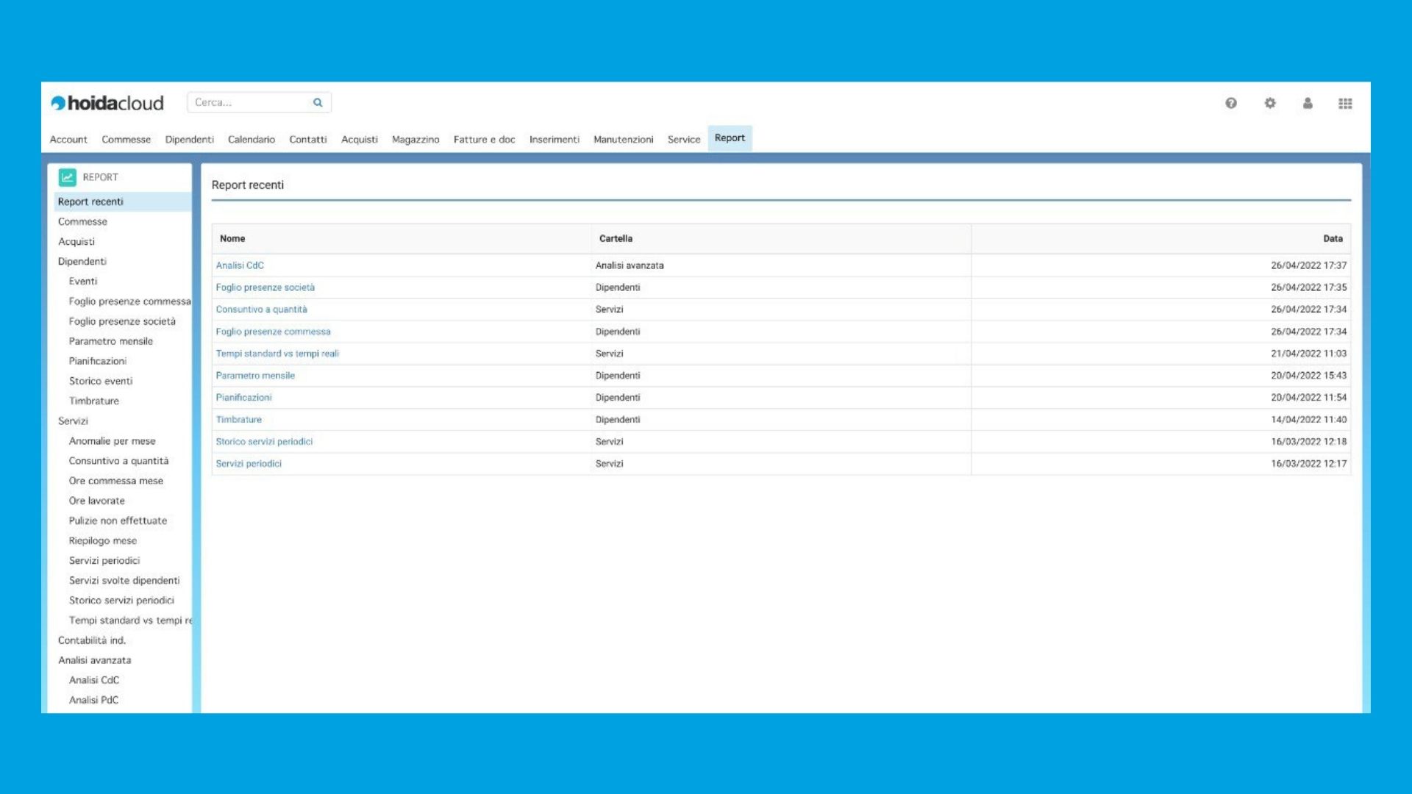1412x794 pixels.
Task: Click inside the Cerca search field
Action: (250, 102)
